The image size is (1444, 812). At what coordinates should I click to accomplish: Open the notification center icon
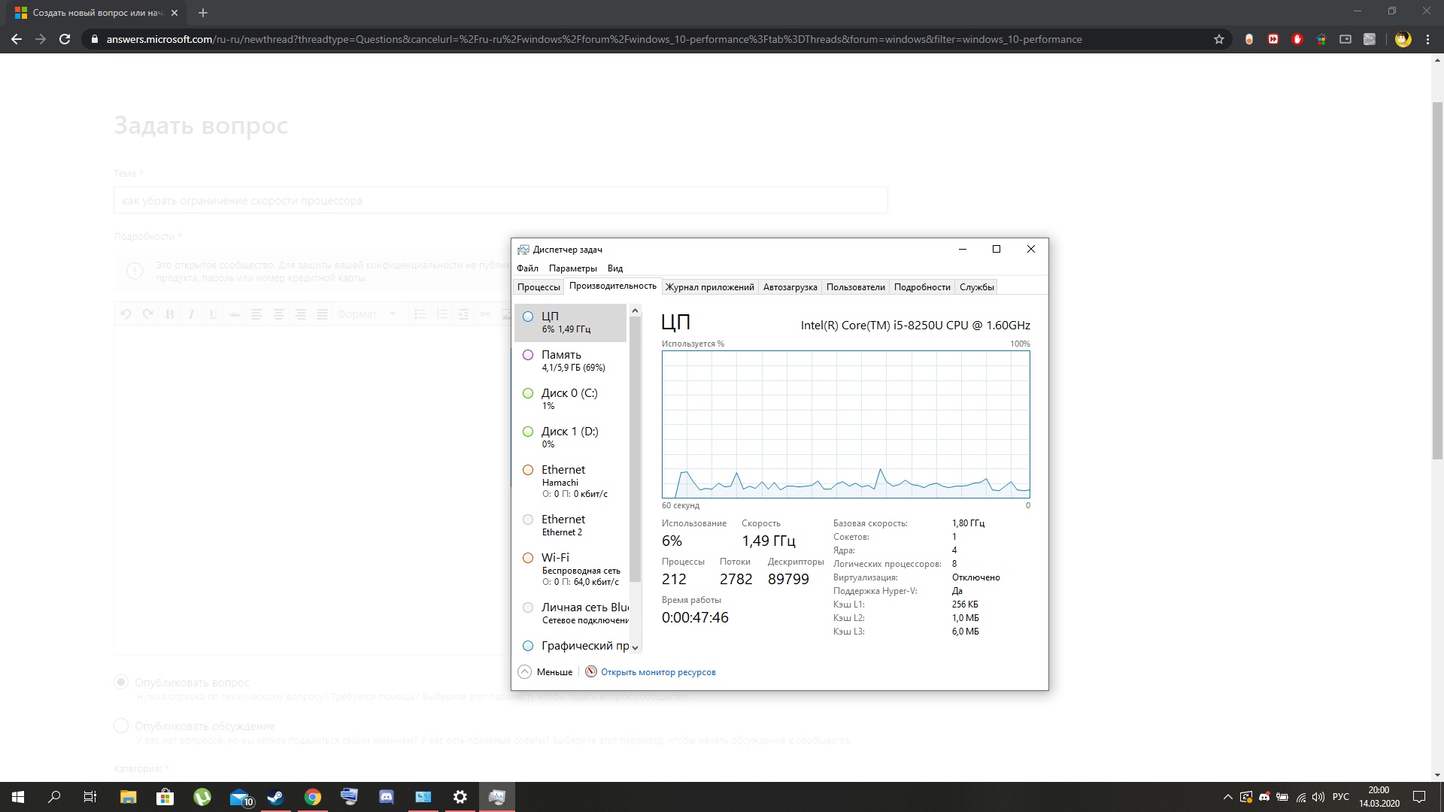click(1419, 797)
